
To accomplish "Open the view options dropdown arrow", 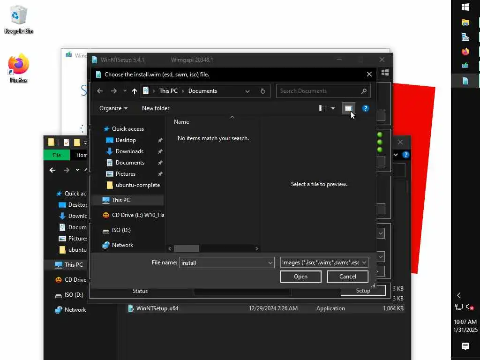I will 333,108.
